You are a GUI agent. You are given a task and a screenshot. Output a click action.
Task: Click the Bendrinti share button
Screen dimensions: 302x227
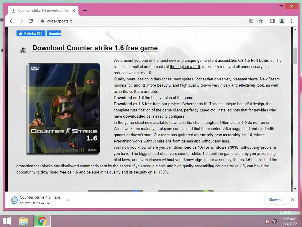[54, 33]
